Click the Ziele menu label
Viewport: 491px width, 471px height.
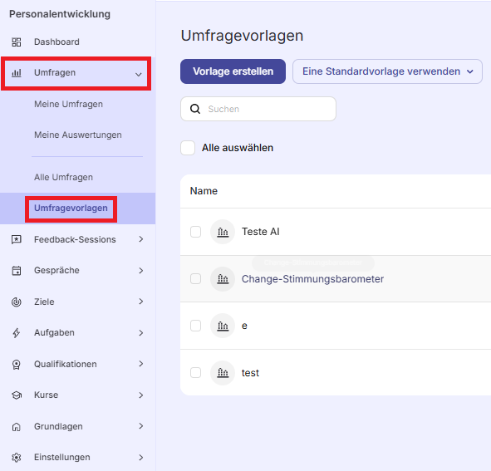44,302
